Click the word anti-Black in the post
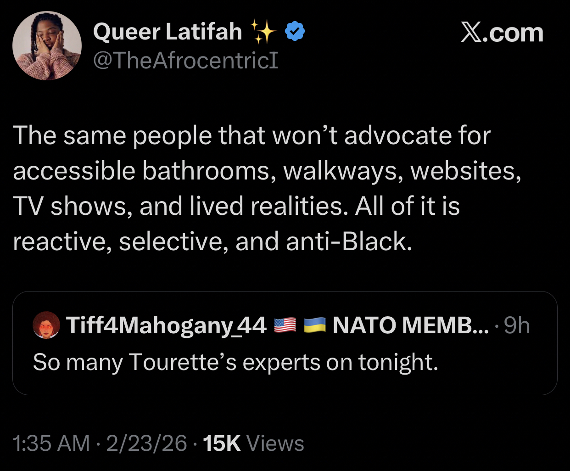 [x=349, y=241]
